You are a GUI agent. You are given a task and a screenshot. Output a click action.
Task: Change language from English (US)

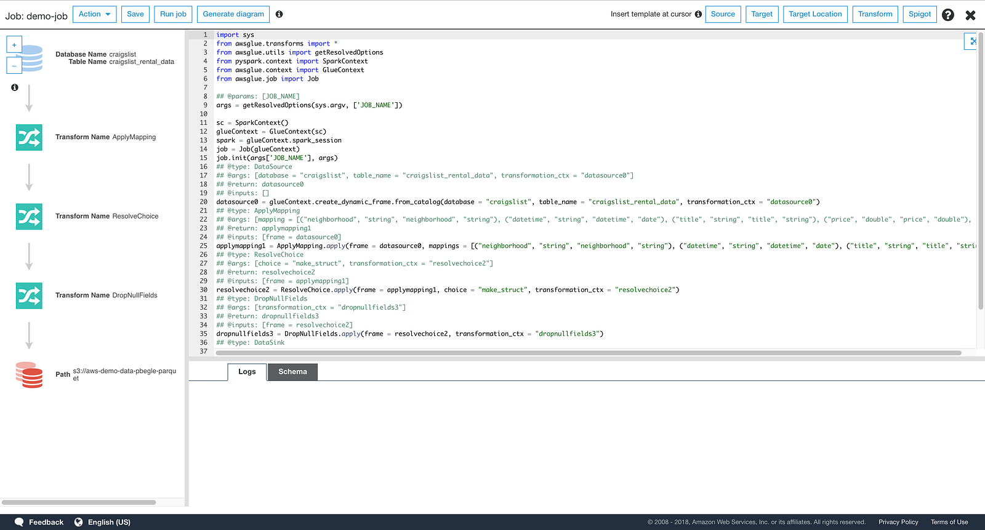tap(109, 522)
